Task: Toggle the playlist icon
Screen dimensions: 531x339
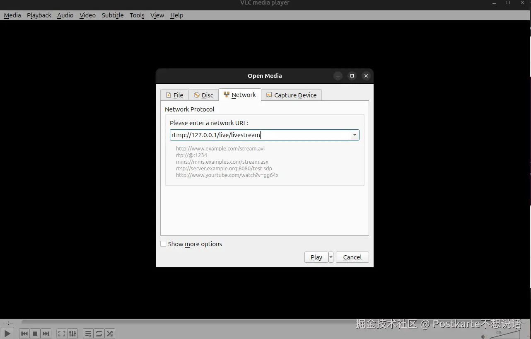Action: pyautogui.click(x=88, y=333)
